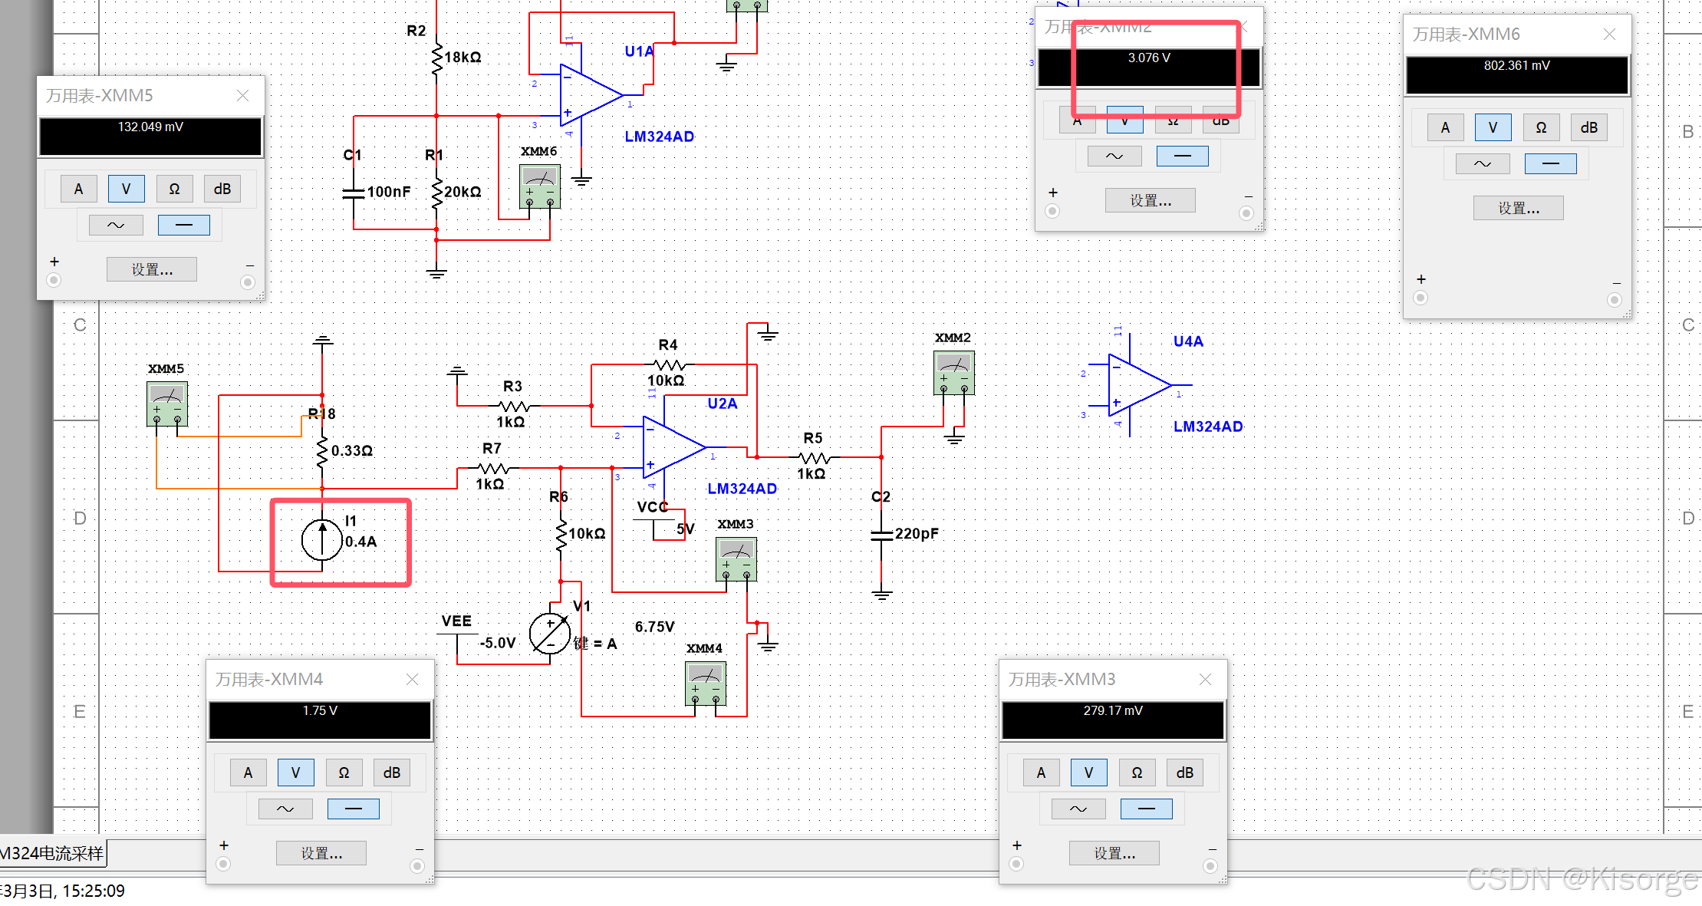The image size is (1702, 906).
Task: Click the XMM3 multimeter component icon
Action: (x=736, y=558)
